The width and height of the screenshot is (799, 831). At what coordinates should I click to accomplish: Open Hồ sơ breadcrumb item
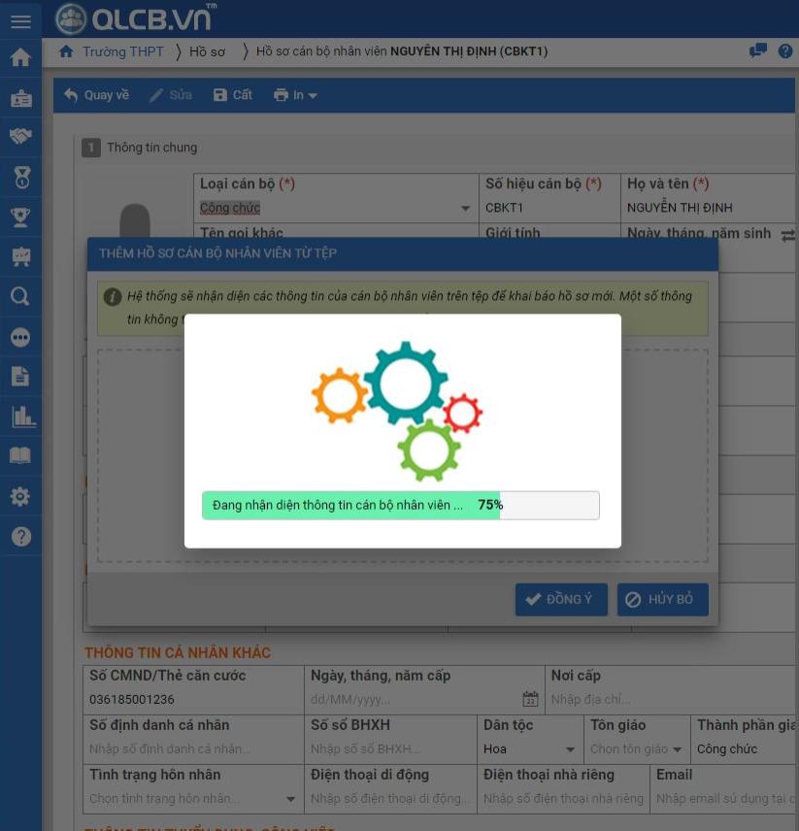click(207, 51)
